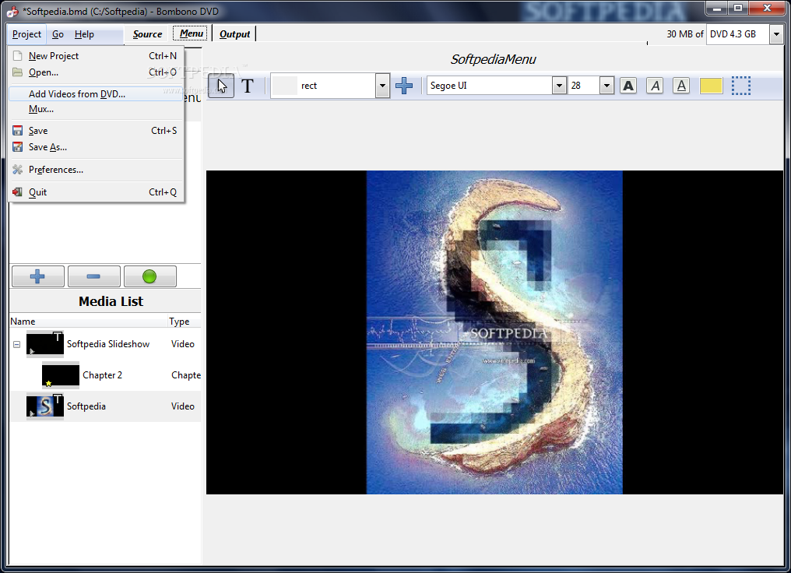Select Chapter 2 in the Media List

[x=105, y=375]
